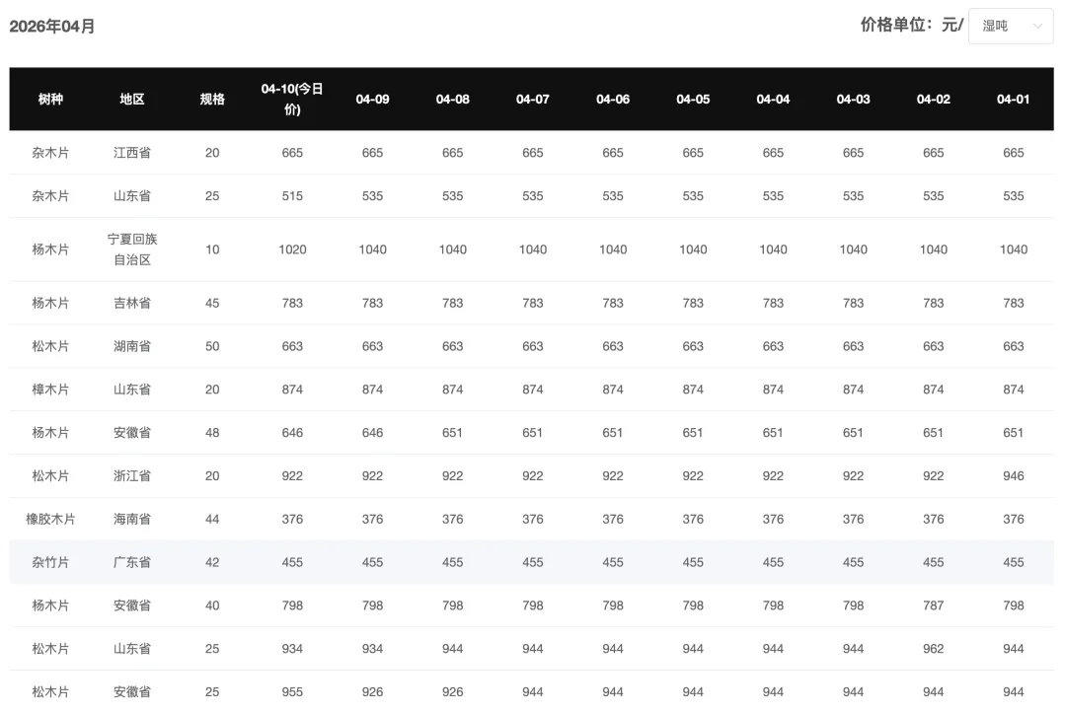Click the 海南省 region cell

point(132,519)
